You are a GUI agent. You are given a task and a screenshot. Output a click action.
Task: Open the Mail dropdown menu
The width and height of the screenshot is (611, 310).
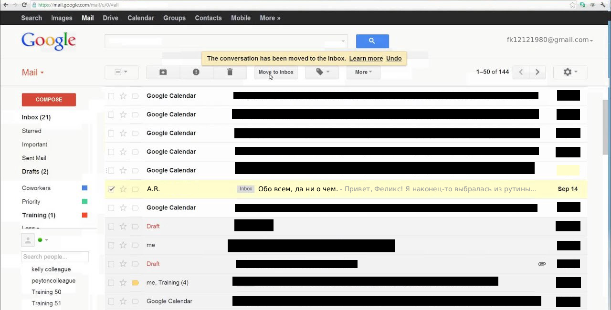[32, 72]
